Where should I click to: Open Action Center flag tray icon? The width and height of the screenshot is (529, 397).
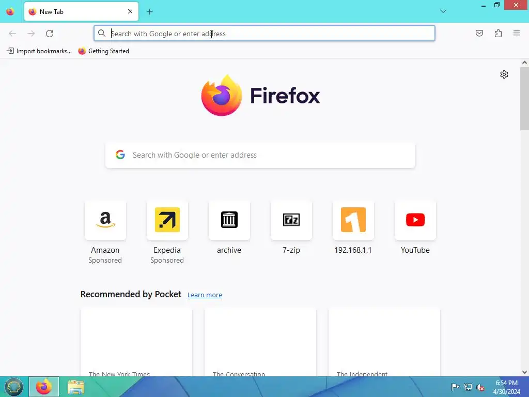455,387
